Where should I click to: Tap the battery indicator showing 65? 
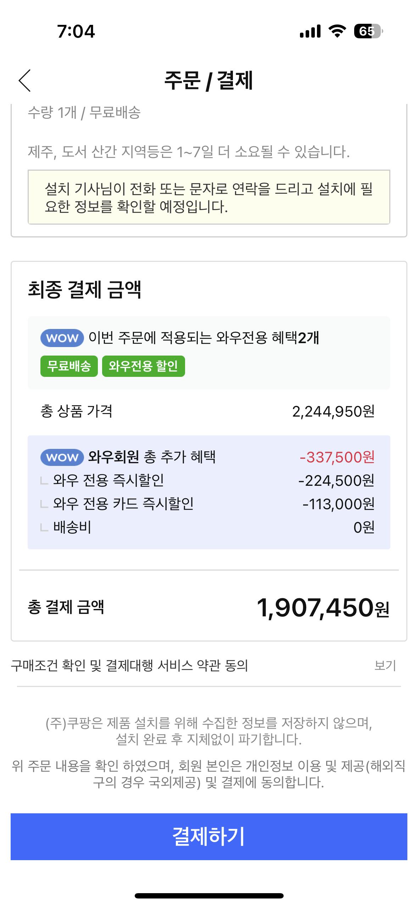[x=368, y=31]
